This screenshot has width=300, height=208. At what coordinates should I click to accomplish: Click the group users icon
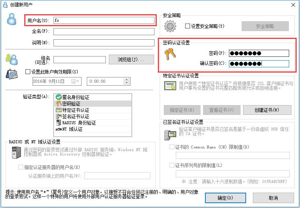pyautogui.click(x=12, y=59)
